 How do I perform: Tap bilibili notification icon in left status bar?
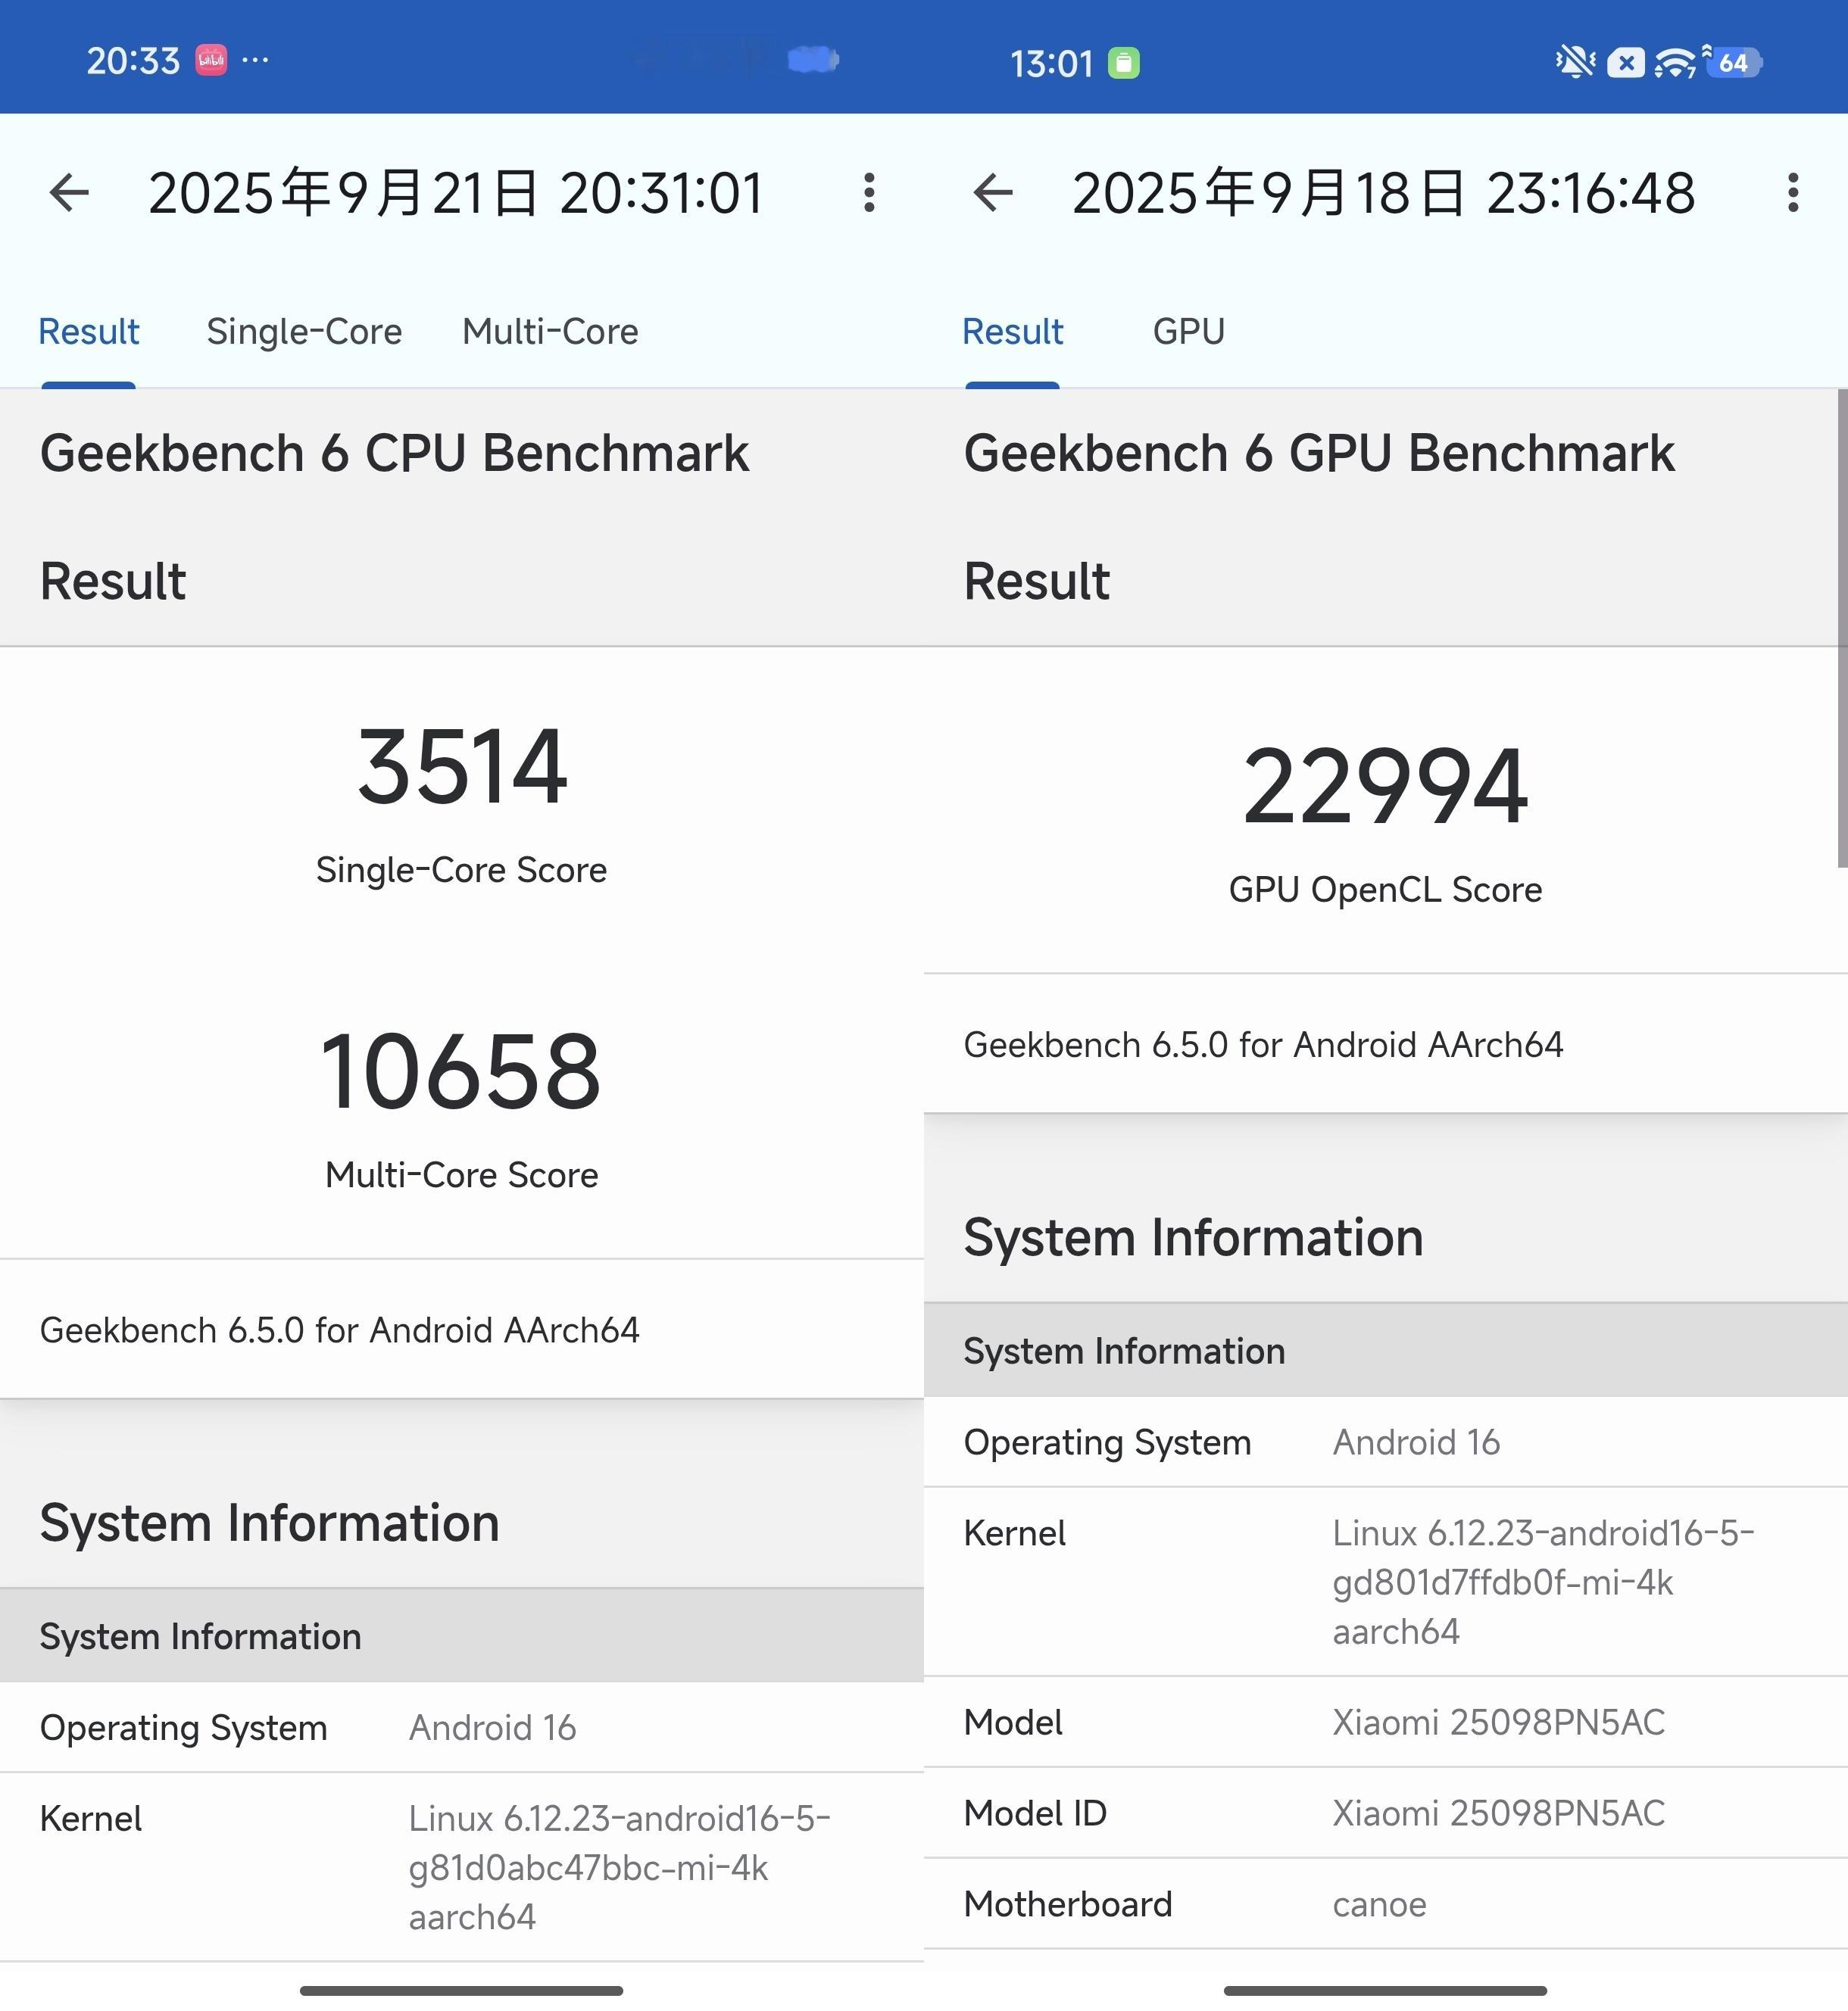tap(211, 60)
